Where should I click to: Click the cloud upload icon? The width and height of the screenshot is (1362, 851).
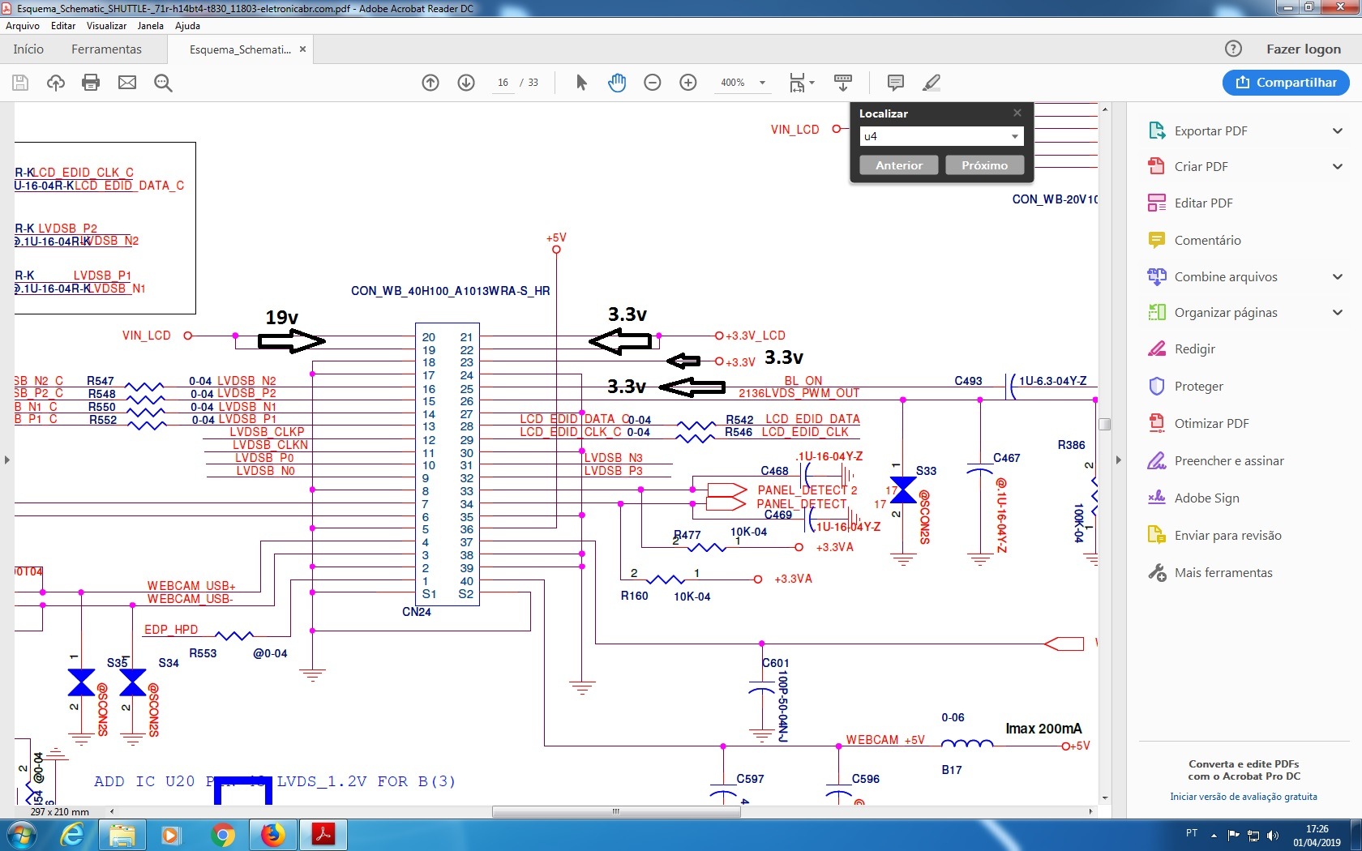(x=56, y=83)
